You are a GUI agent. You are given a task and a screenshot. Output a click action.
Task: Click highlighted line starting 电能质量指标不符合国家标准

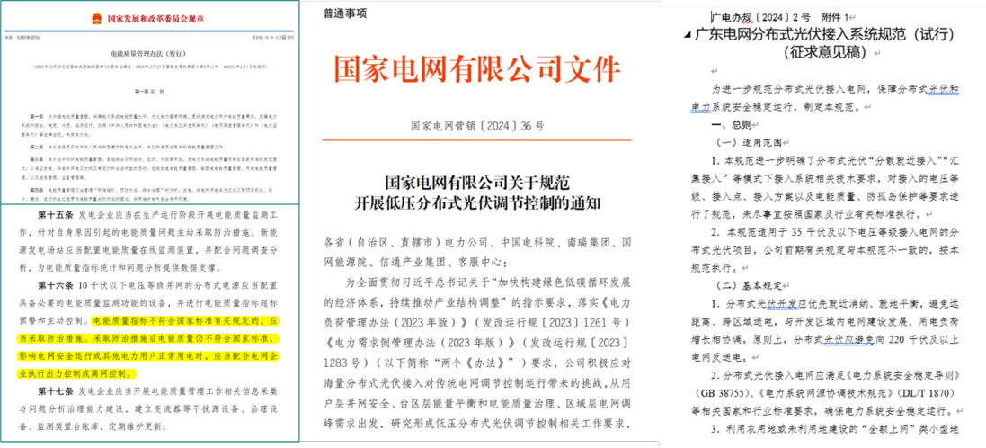pyautogui.click(x=185, y=321)
